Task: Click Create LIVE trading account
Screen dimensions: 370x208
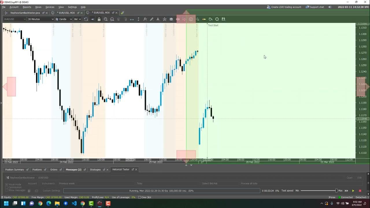Action: pos(284,7)
